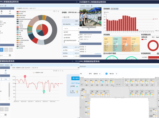Select lightning electricity icon in top-left window
The image size is (159, 118).
click(10, 11)
